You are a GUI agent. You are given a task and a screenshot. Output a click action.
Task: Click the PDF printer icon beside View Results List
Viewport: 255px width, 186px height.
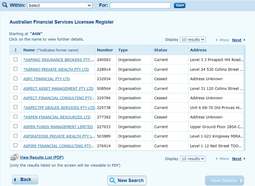click(14, 157)
